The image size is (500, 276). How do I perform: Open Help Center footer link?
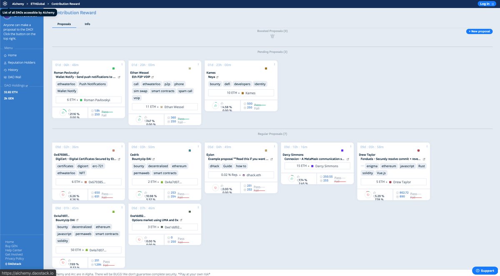(13, 250)
